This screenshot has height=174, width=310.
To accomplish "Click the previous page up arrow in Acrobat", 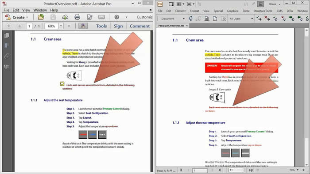I will 9,26.
